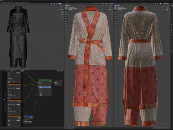Select the Scale tool in right viewport toolbar

(x=115, y=17)
